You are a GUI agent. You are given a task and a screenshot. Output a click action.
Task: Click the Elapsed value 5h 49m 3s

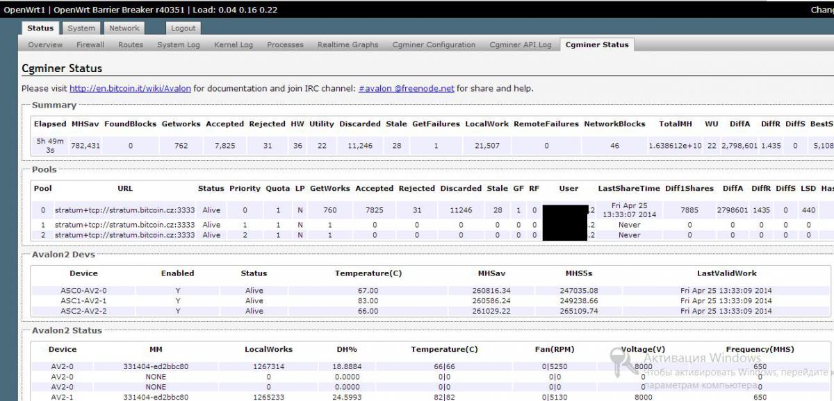pyautogui.click(x=49, y=146)
